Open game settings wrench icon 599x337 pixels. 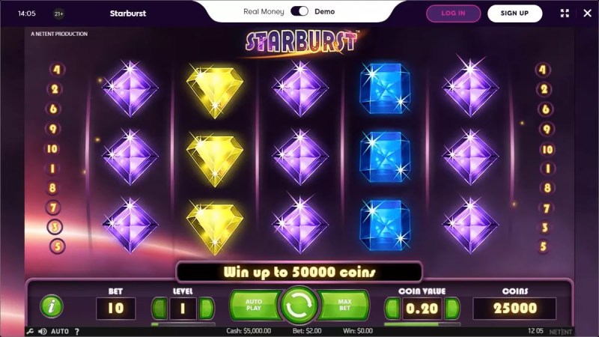pyautogui.click(x=30, y=331)
